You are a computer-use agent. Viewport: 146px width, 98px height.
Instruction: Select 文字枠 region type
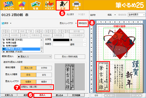(44, 68)
